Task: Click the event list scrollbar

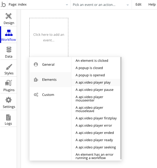Action: click(x=121, y=108)
